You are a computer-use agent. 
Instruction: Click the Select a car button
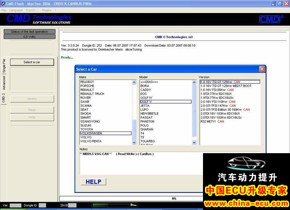pos(32,62)
